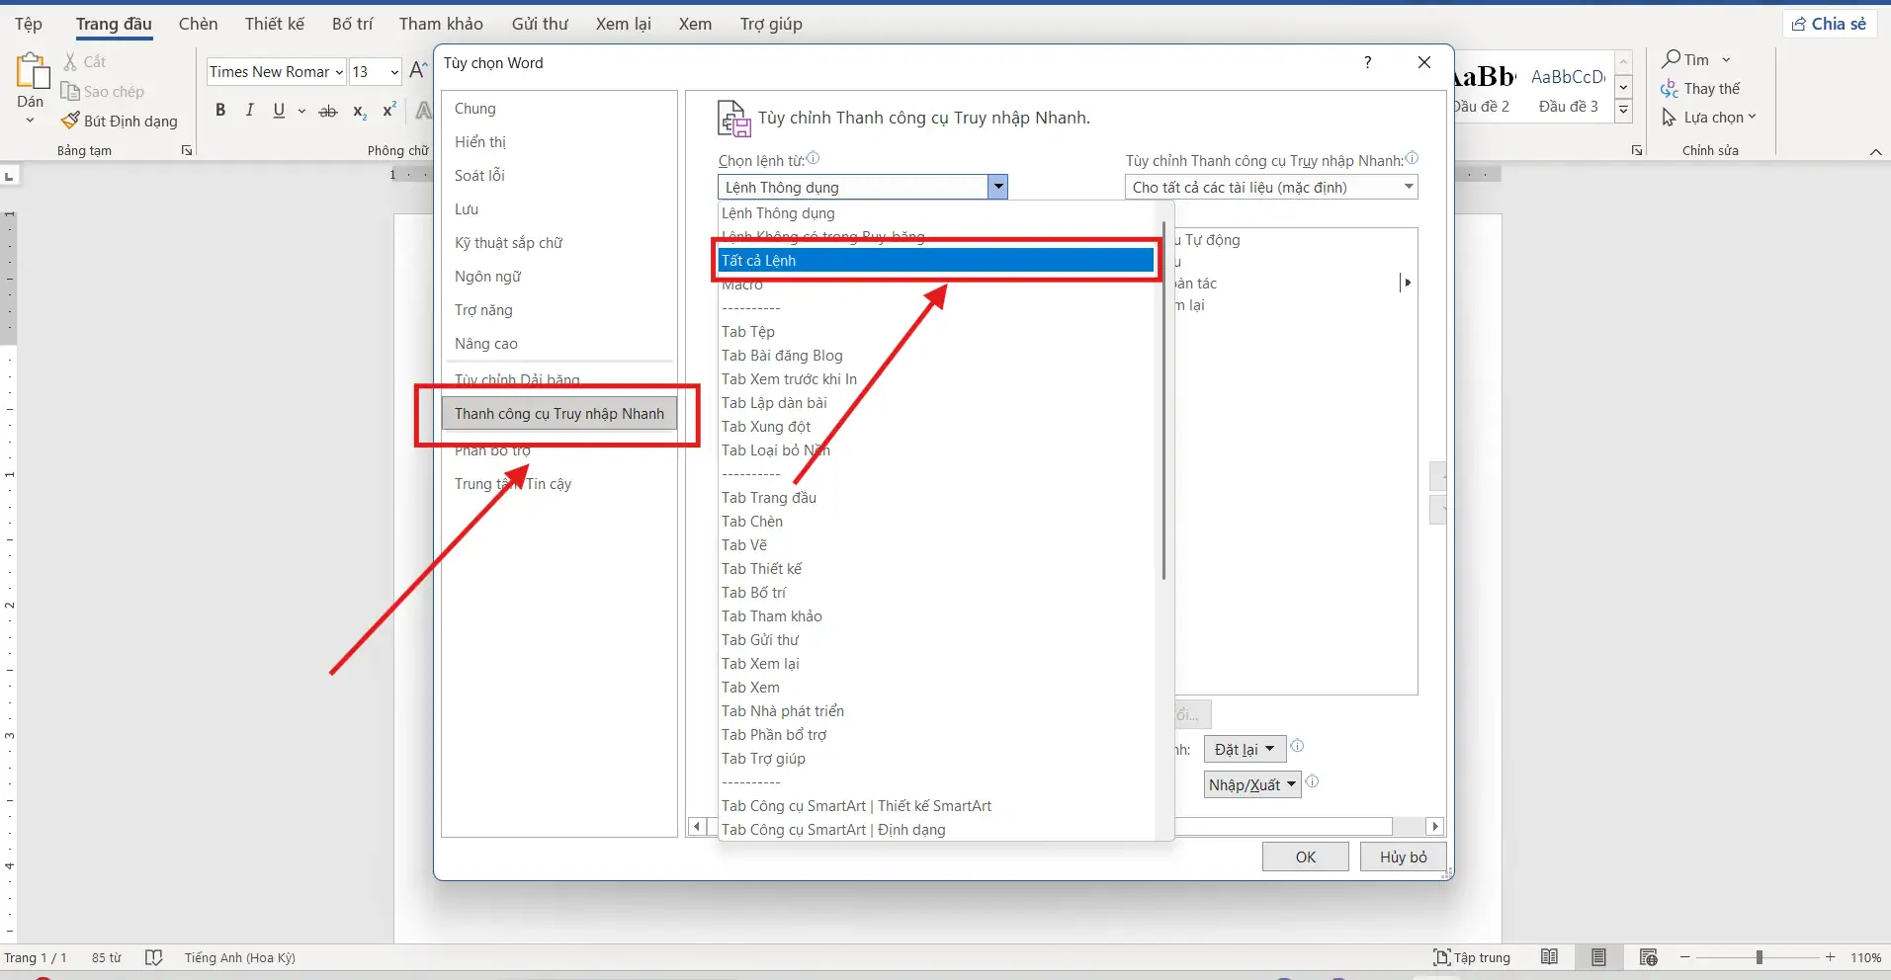Select the Bút Định dạng format painter
The height and width of the screenshot is (980, 1891).
pyautogui.click(x=120, y=121)
